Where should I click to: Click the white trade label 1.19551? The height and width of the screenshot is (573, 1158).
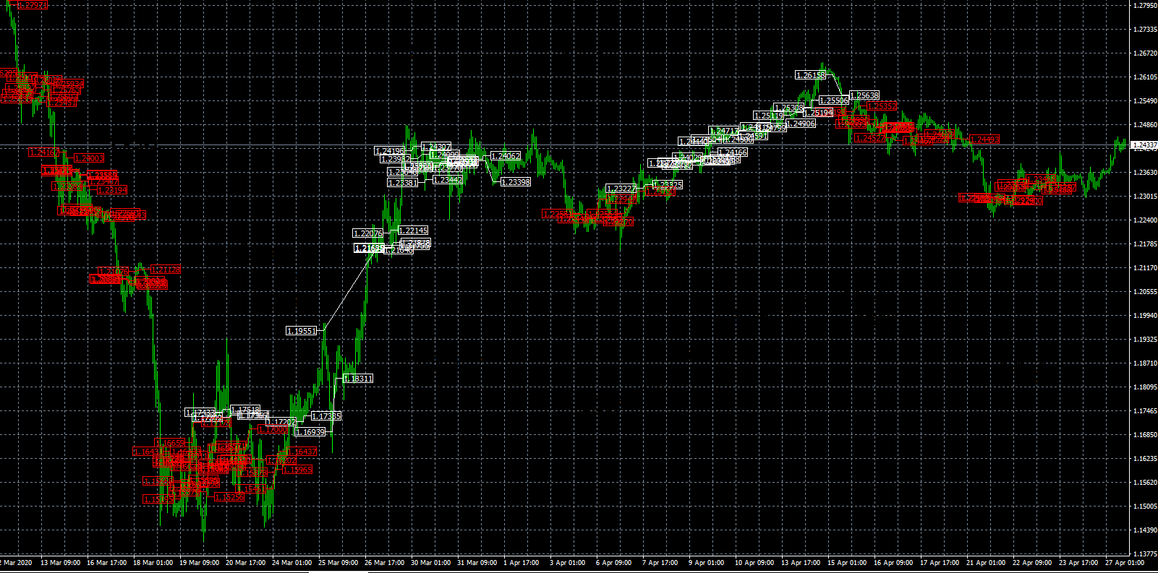click(x=302, y=331)
